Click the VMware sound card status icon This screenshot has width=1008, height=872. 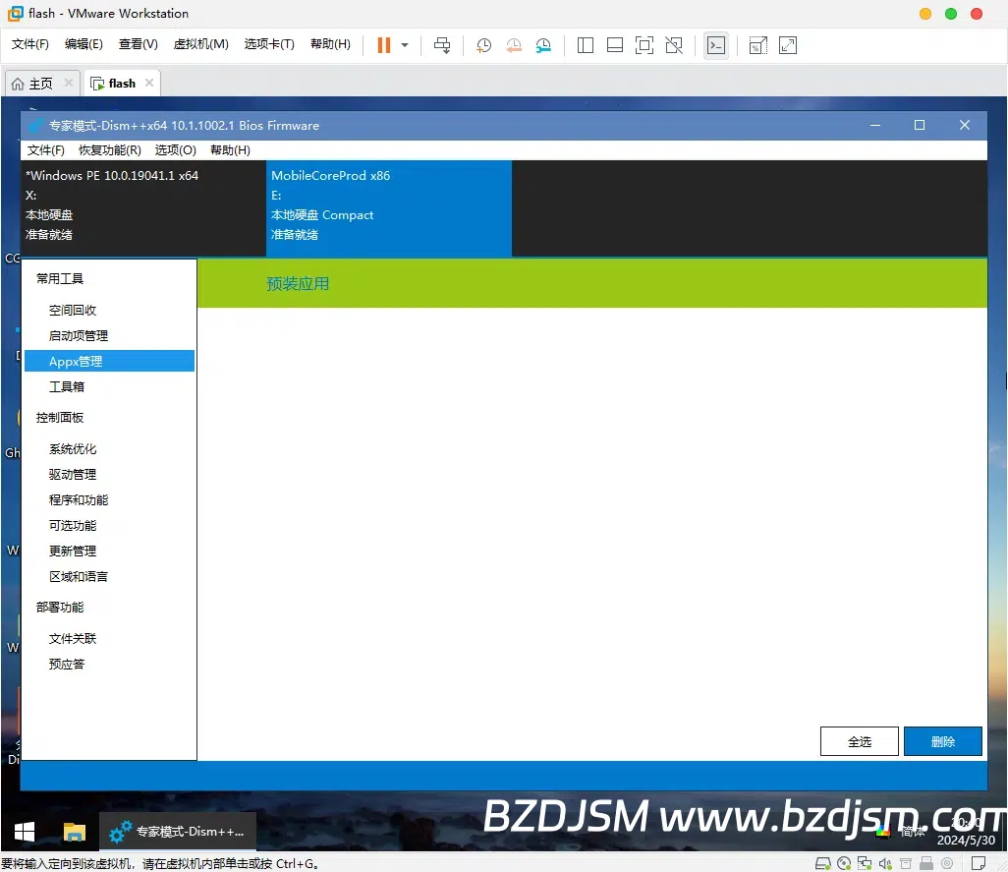pyautogui.click(x=885, y=863)
